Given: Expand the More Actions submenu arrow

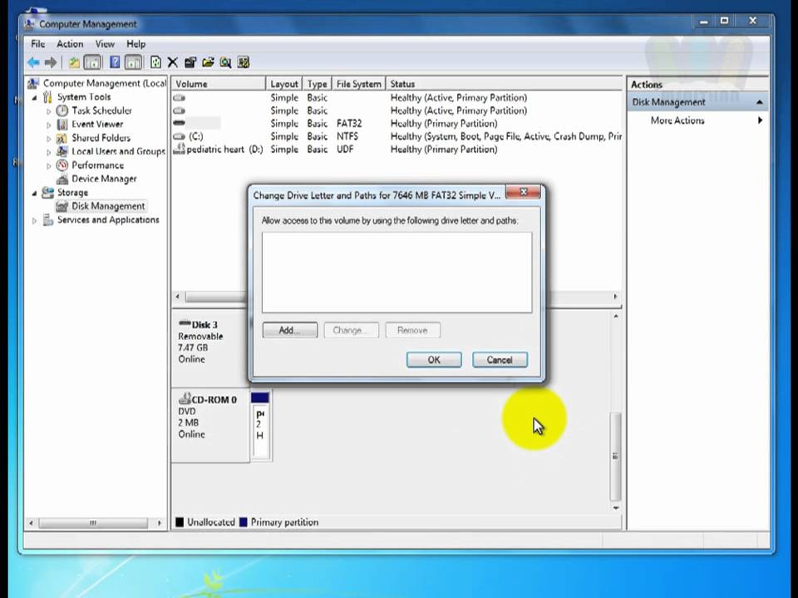Looking at the screenshot, I should 760,120.
